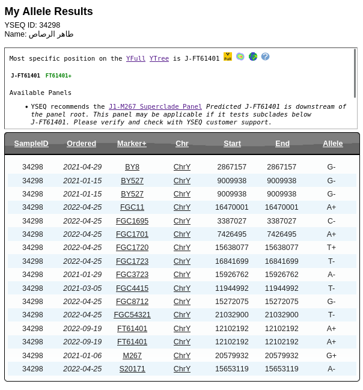Viewport: 363px width, 390px height.
Task: Select allele T+ in FGC1720 row
Action: click(331, 248)
